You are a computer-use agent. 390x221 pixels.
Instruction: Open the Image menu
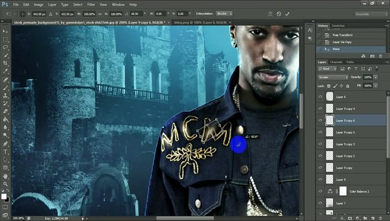pyautogui.click(x=38, y=4)
